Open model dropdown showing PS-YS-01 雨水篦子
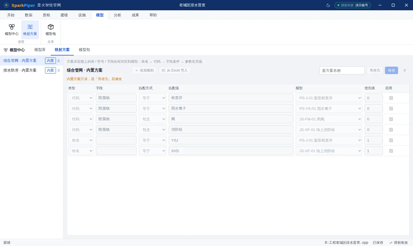The height and width of the screenshot is (246, 413). click(329, 108)
